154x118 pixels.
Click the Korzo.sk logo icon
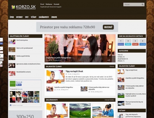[x=13, y=7]
